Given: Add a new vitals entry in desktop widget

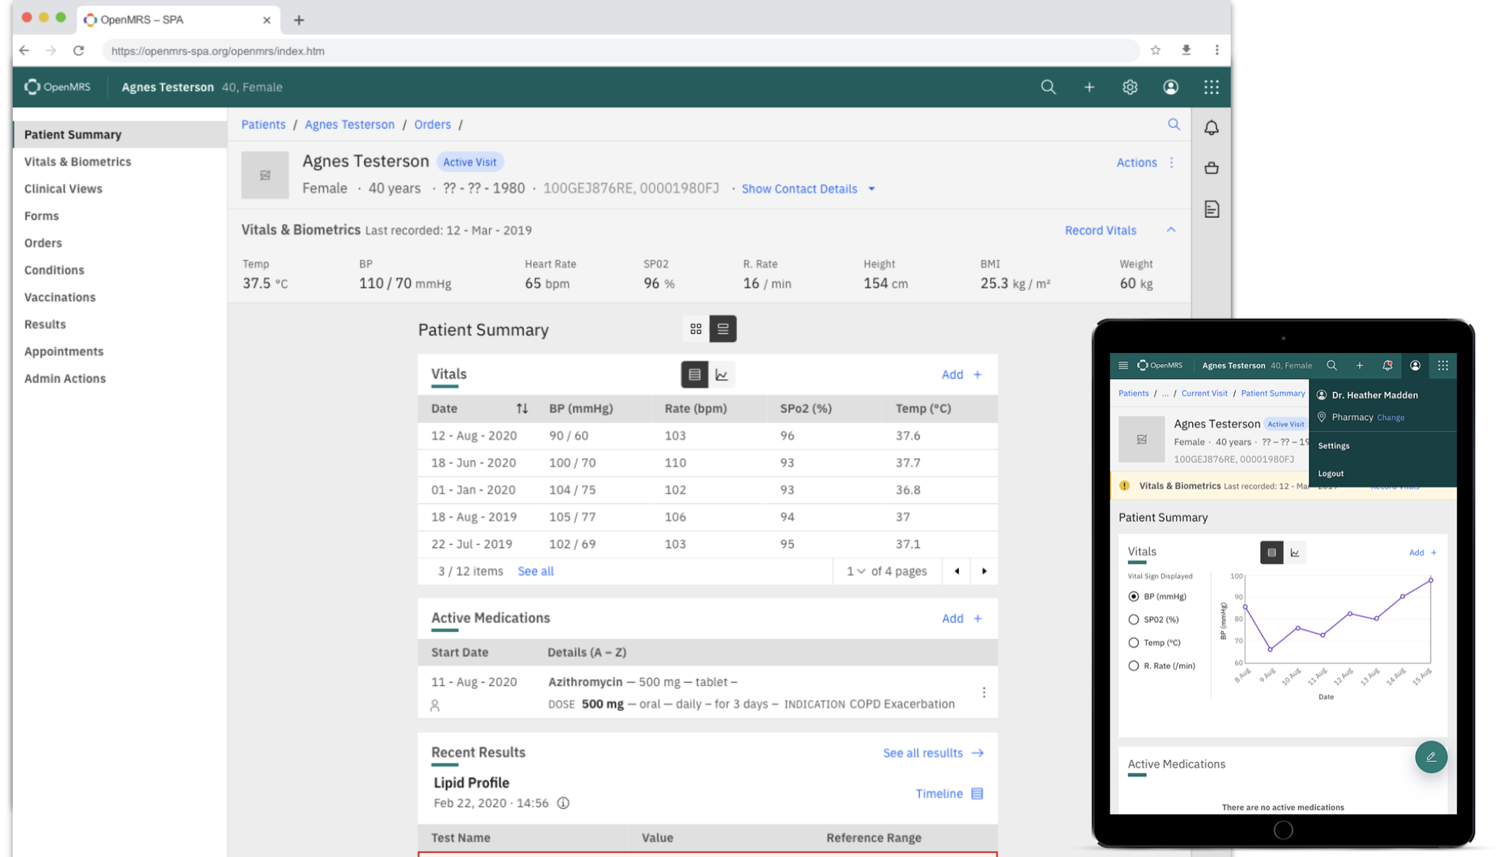Looking at the screenshot, I should pos(961,374).
